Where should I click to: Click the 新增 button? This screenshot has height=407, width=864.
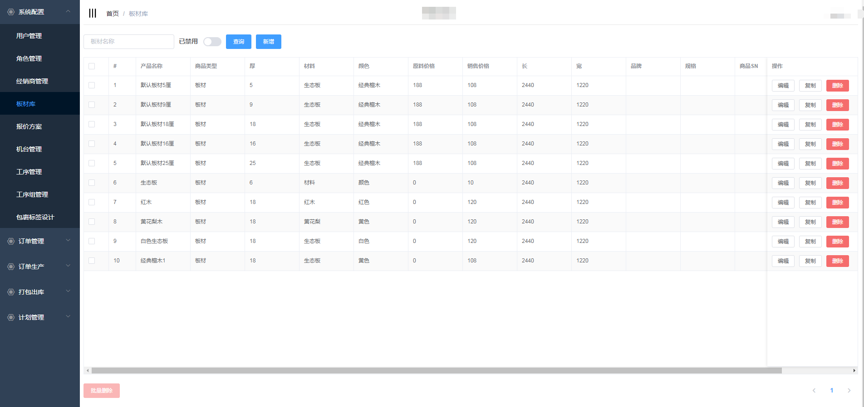click(x=268, y=42)
